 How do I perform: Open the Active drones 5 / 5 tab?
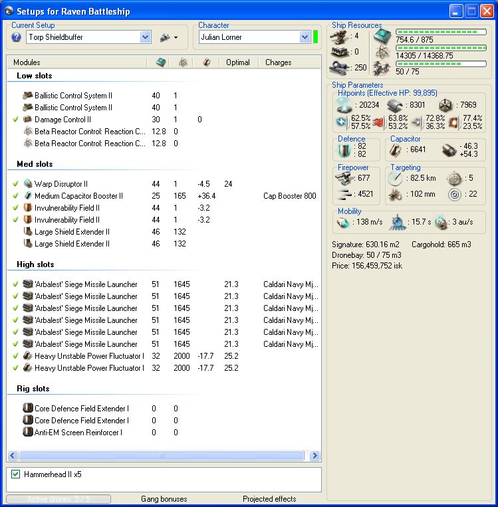[x=59, y=498]
